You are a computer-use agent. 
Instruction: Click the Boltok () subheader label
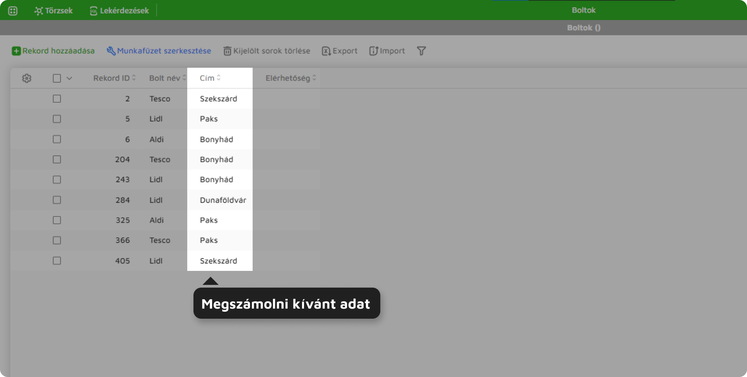(x=584, y=28)
